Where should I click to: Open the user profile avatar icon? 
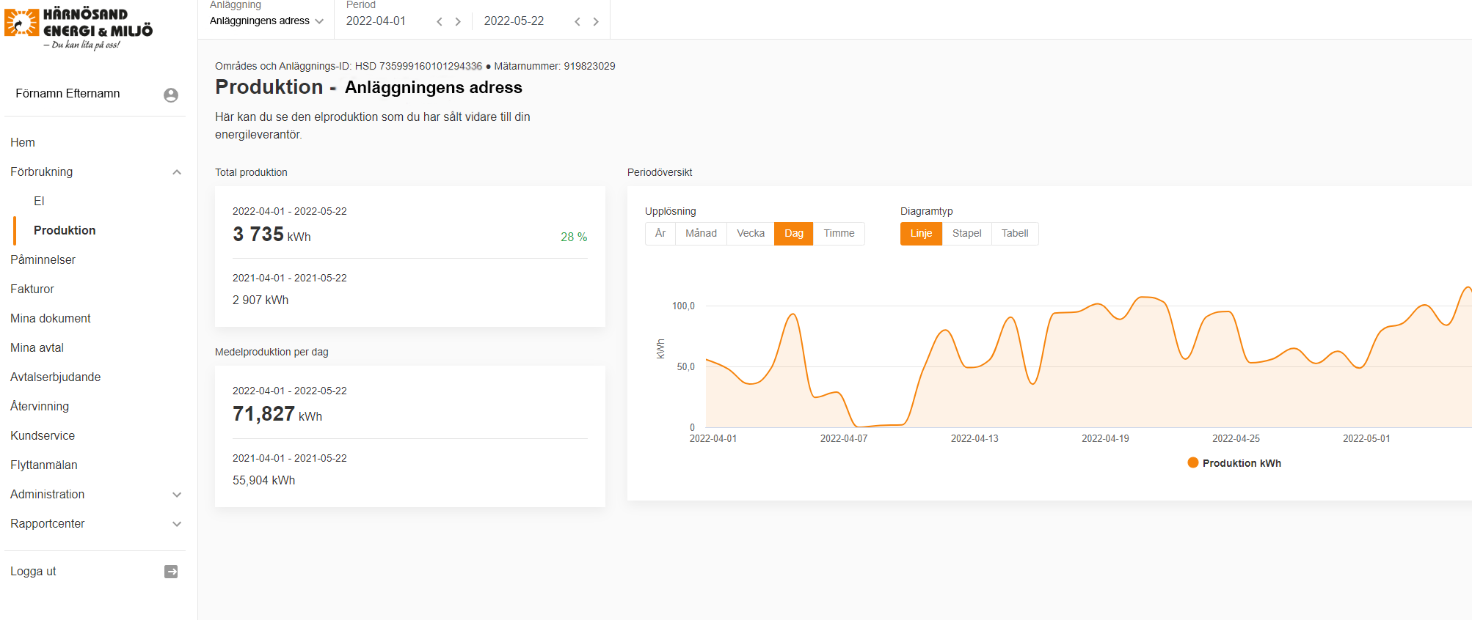click(171, 95)
